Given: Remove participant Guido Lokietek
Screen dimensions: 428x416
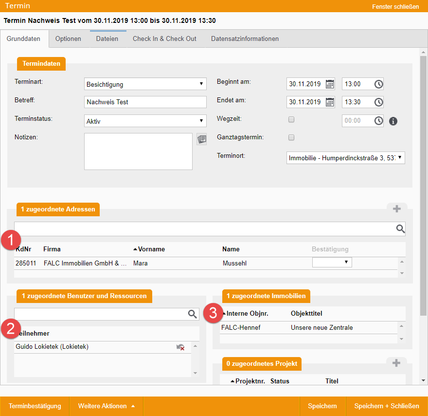Looking at the screenshot, I should [x=180, y=347].
